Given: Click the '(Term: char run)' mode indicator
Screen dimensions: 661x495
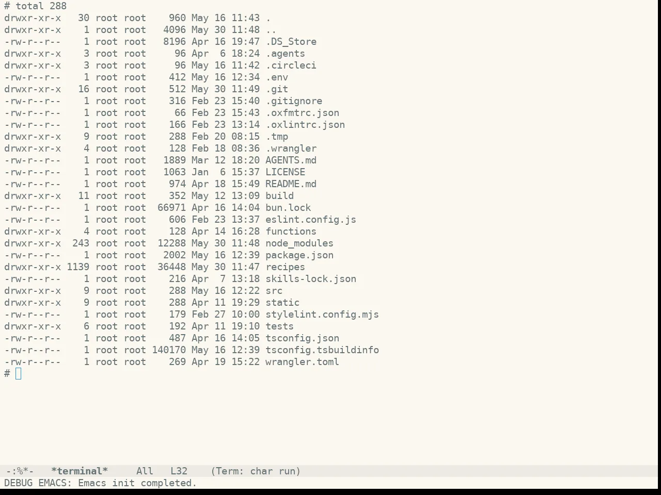Looking at the screenshot, I should tap(256, 471).
